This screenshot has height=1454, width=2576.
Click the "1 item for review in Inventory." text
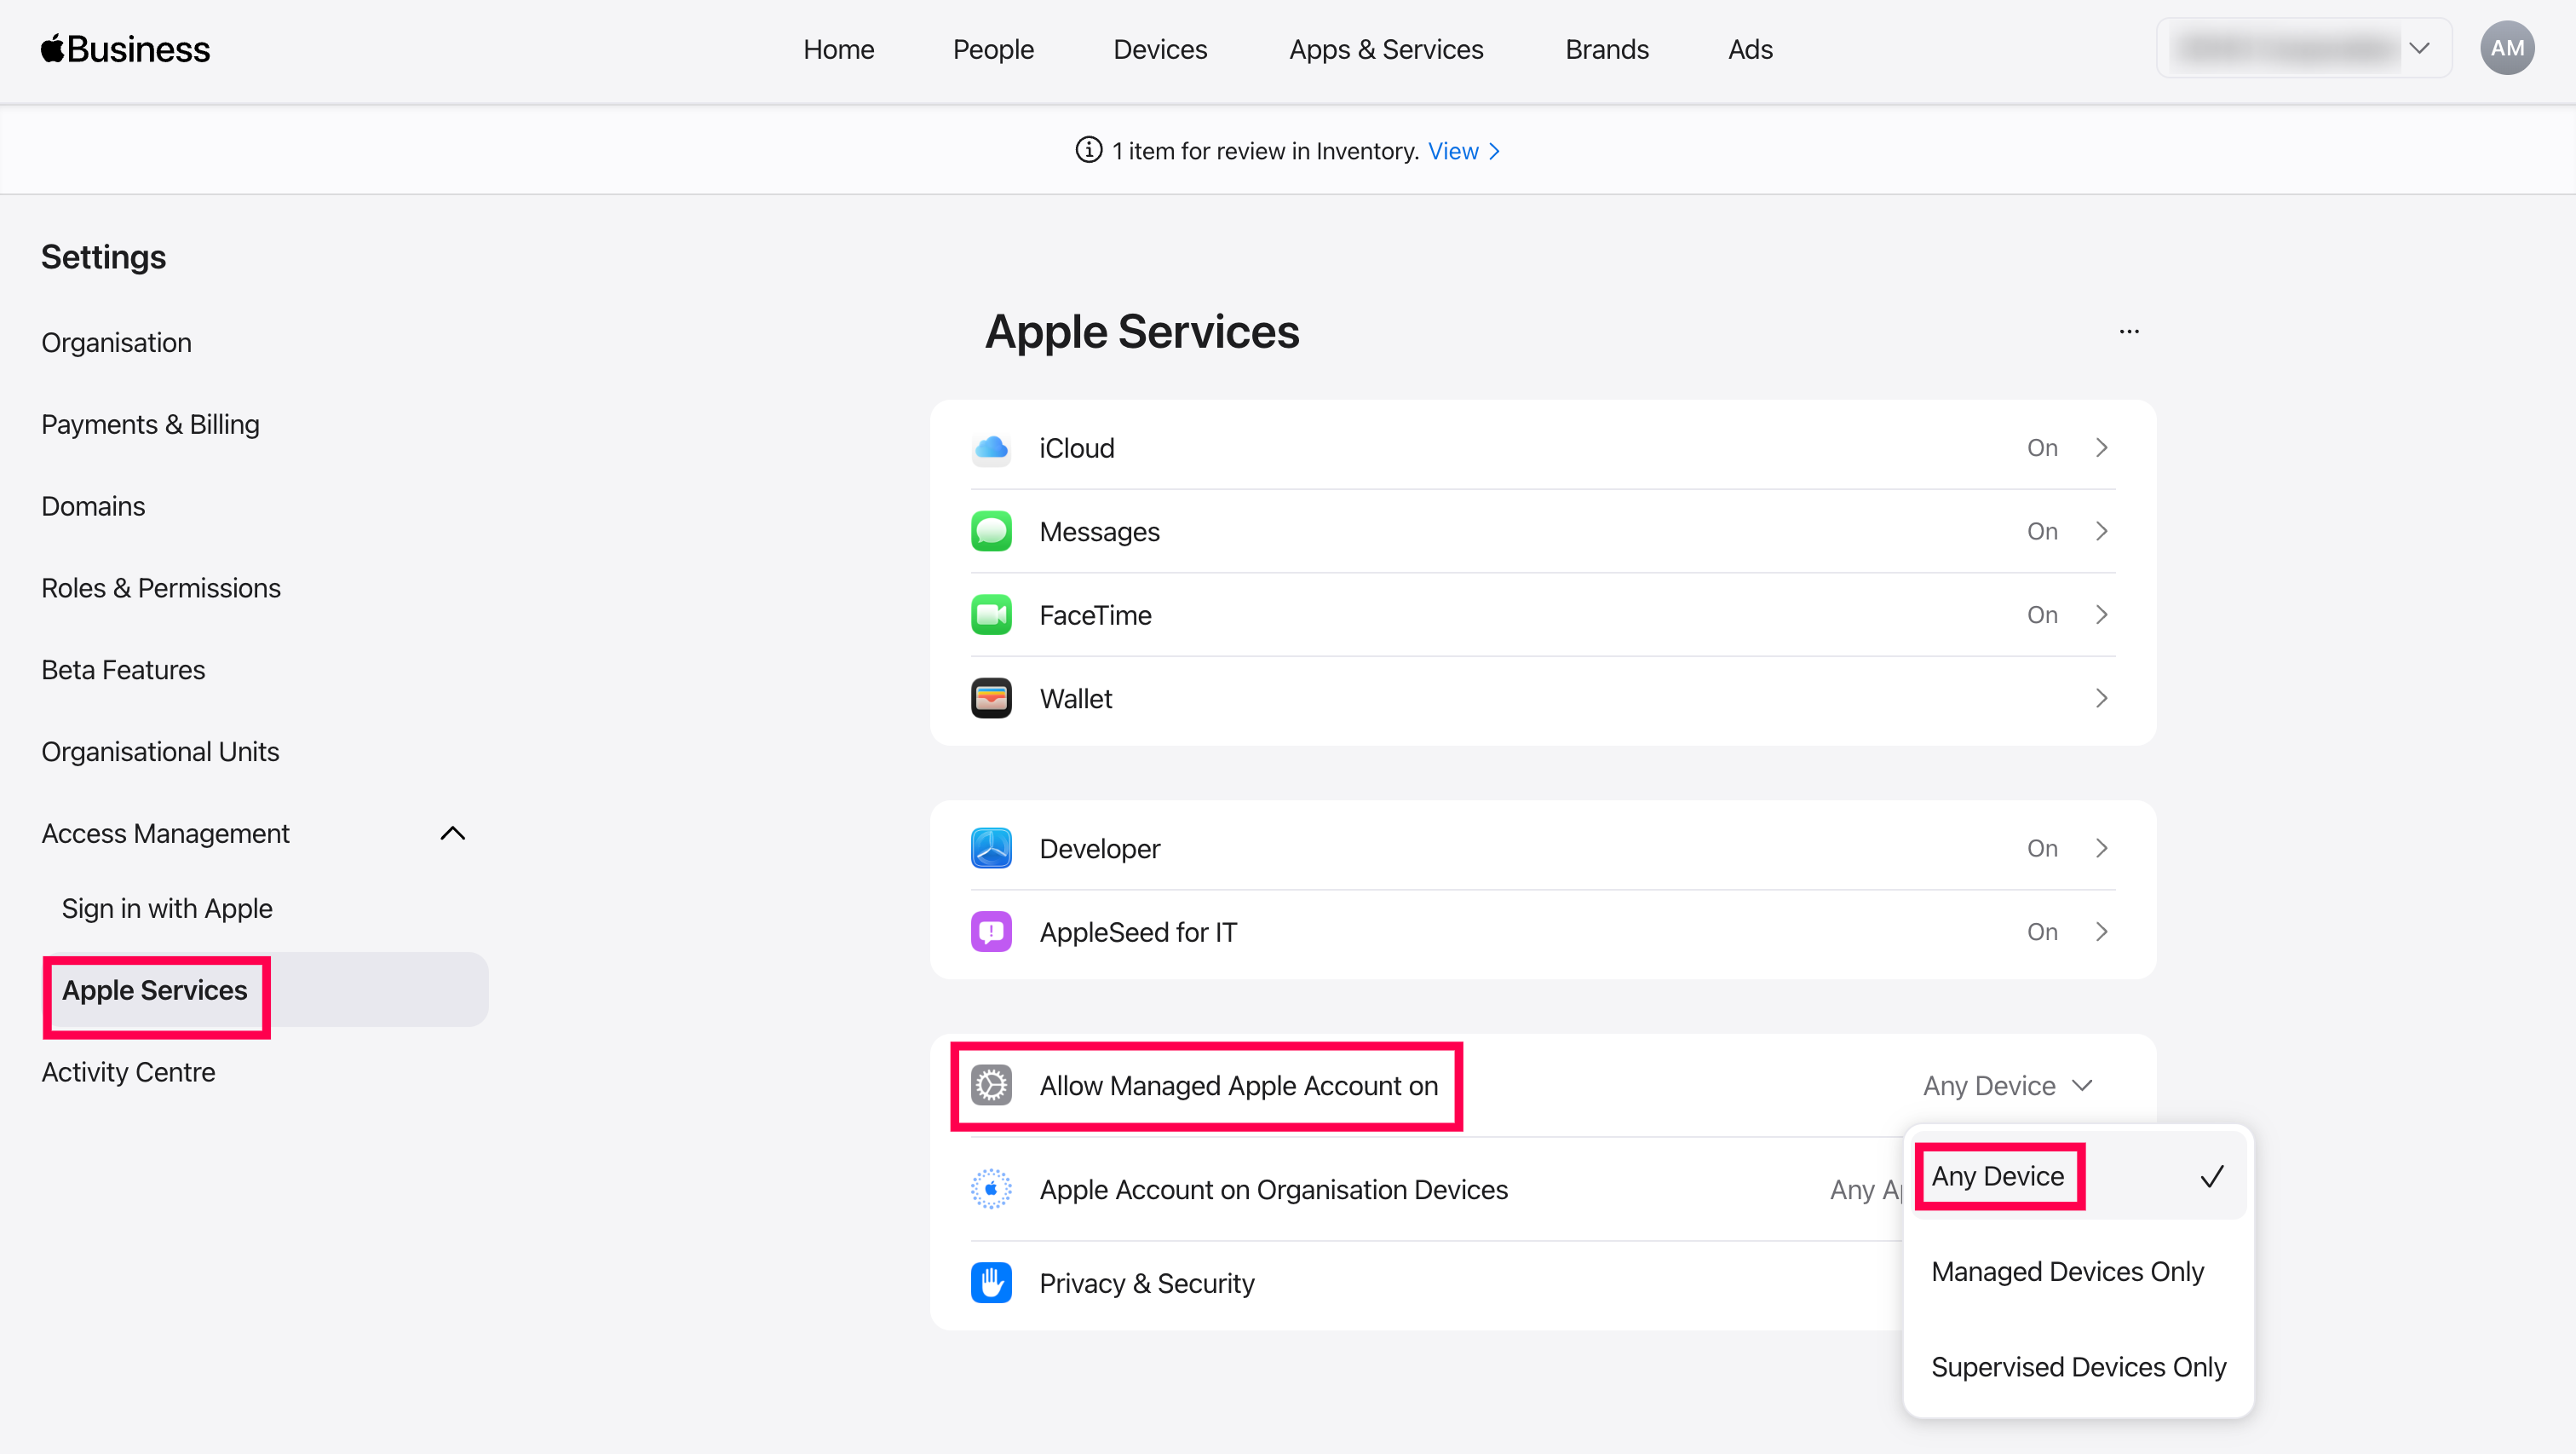coord(1265,151)
